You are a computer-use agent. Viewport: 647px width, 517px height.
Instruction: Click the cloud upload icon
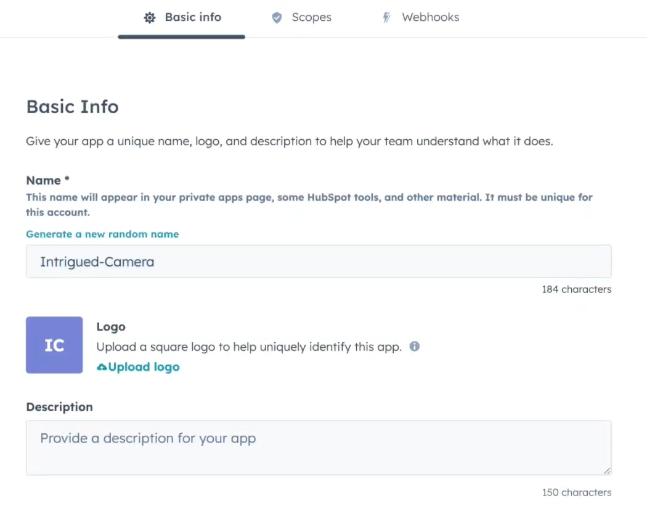pyautogui.click(x=102, y=367)
